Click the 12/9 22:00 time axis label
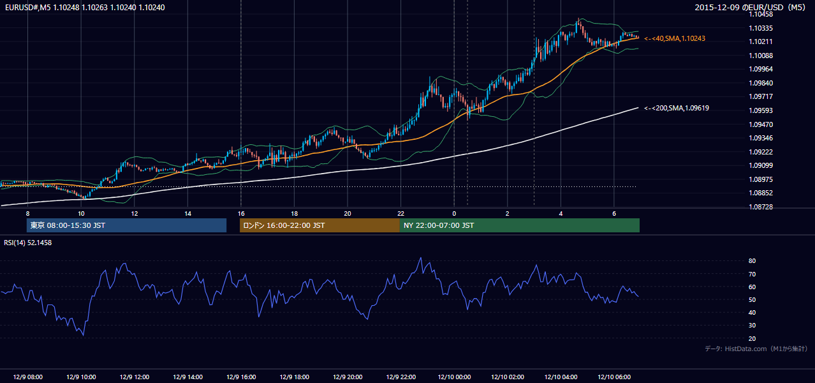Screen dimensions: 815x383 pyautogui.click(x=400, y=377)
